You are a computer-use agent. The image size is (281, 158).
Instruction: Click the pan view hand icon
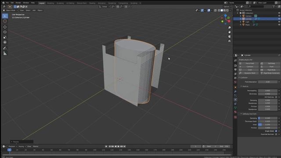coord(229,32)
